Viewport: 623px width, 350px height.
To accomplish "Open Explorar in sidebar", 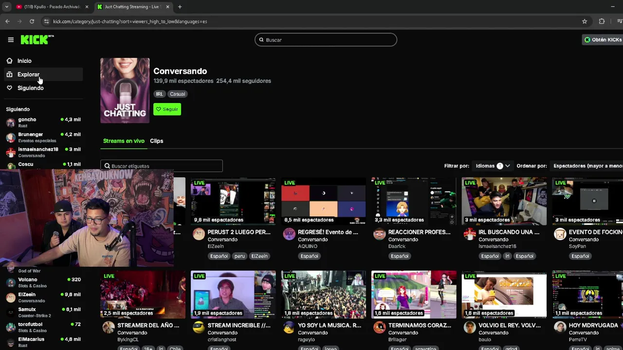I will pos(43,74).
